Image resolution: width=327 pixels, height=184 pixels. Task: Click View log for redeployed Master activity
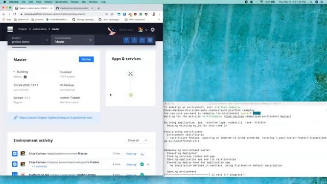coord(131,154)
